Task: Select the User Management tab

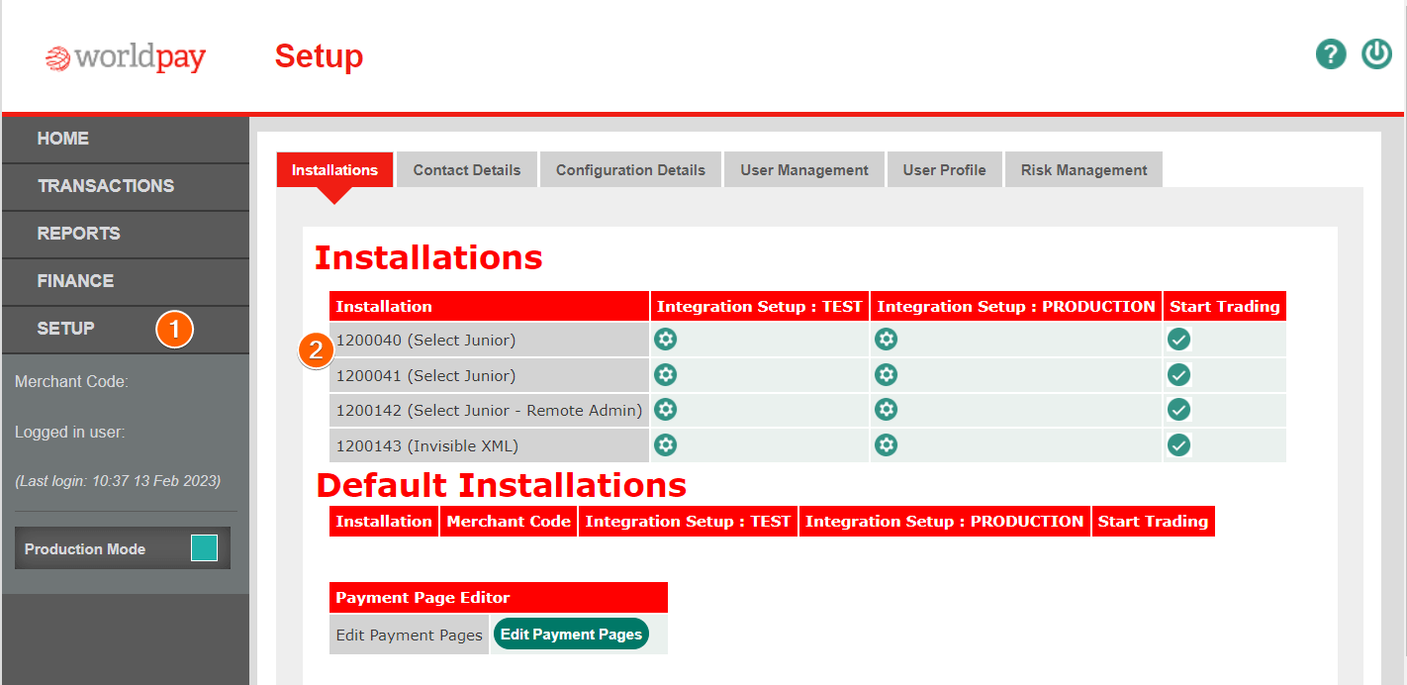Action: pyautogui.click(x=804, y=170)
